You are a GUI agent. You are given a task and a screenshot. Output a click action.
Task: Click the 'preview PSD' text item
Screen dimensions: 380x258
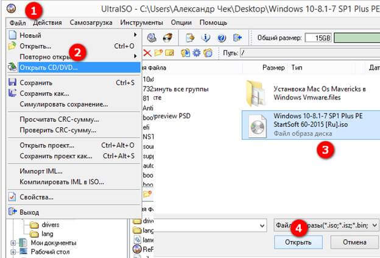pyautogui.click(x=172, y=116)
